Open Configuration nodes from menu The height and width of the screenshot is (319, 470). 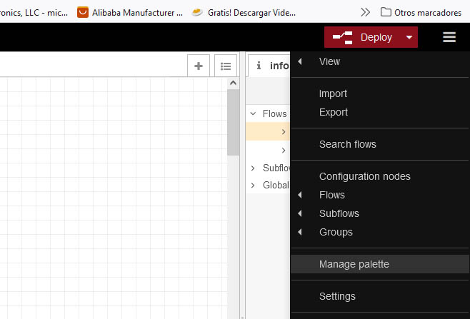click(380, 176)
